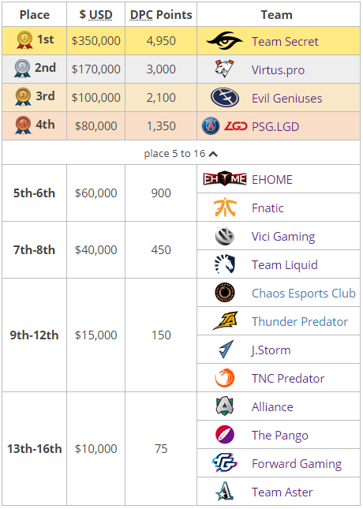This screenshot has height=509, width=363.
Task: Click the DPC Points column header
Action: click(x=161, y=15)
